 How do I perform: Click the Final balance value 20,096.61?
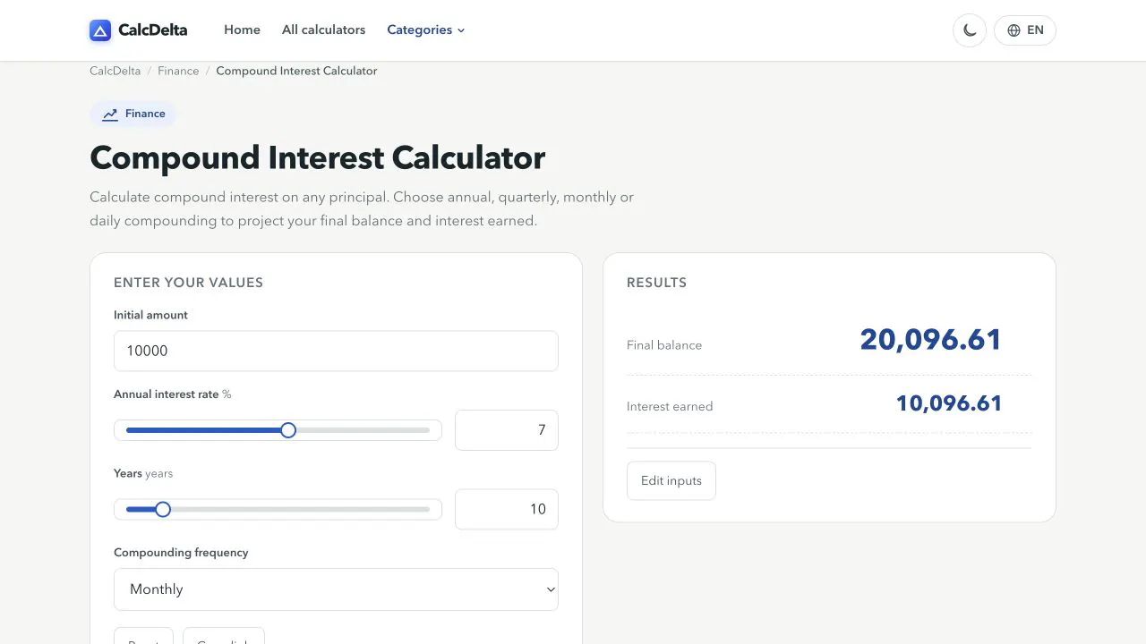tap(930, 340)
